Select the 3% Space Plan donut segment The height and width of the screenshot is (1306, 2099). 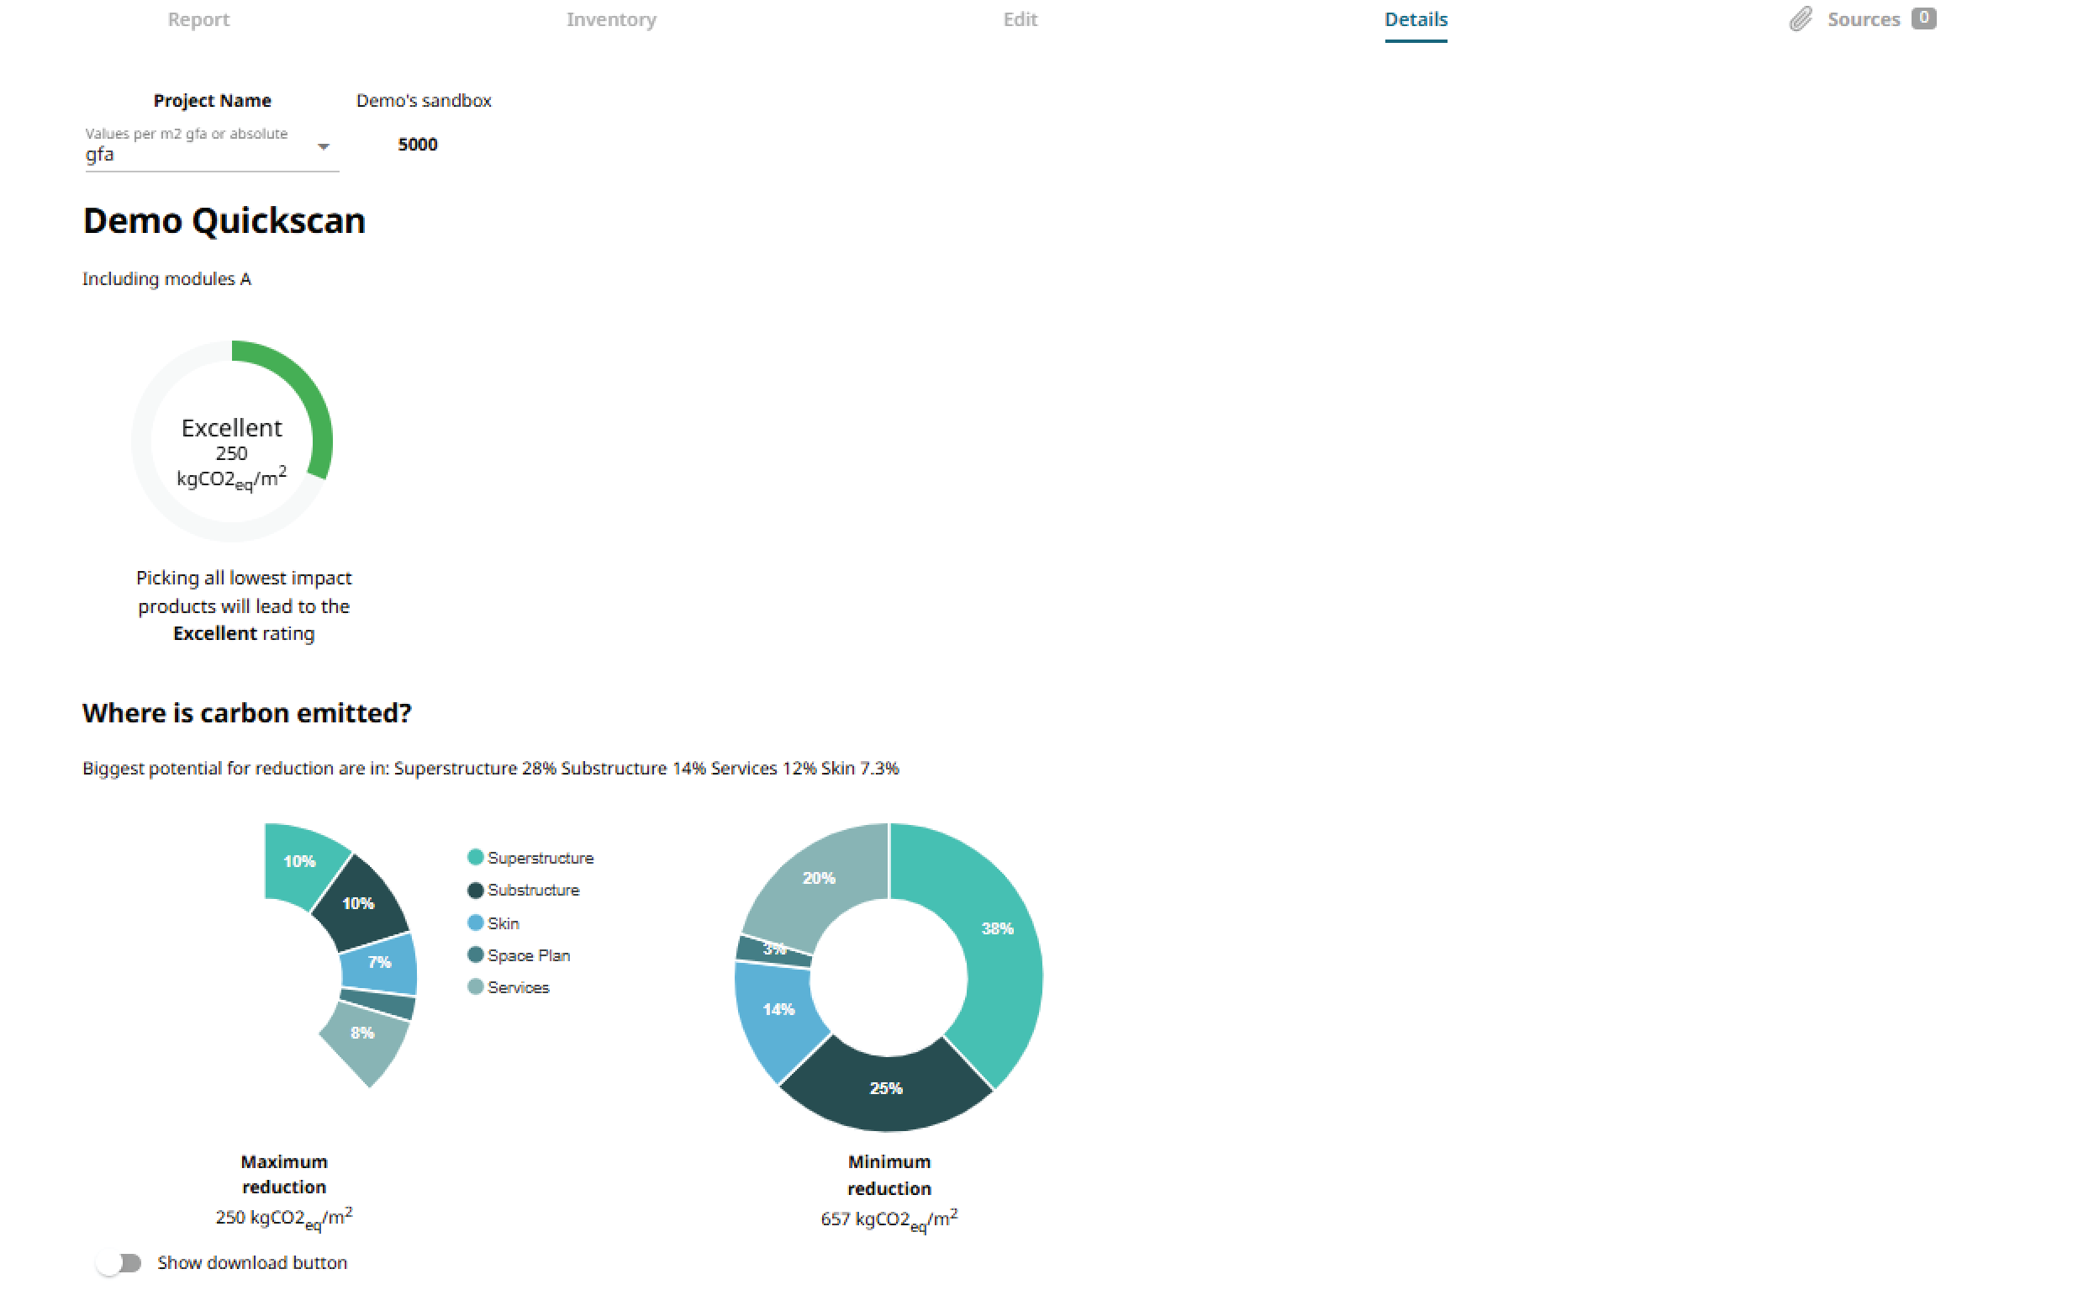pyautogui.click(x=773, y=949)
